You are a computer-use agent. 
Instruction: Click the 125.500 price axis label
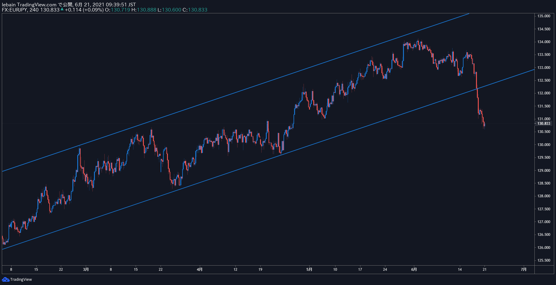(544, 260)
